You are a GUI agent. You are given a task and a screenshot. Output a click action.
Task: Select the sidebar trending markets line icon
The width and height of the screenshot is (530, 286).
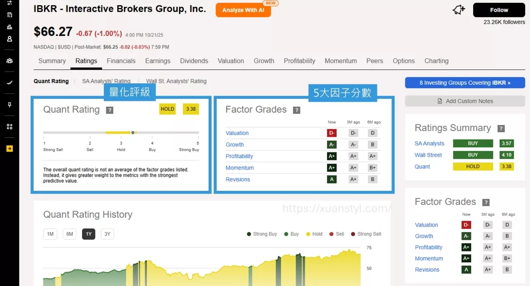pos(9,82)
